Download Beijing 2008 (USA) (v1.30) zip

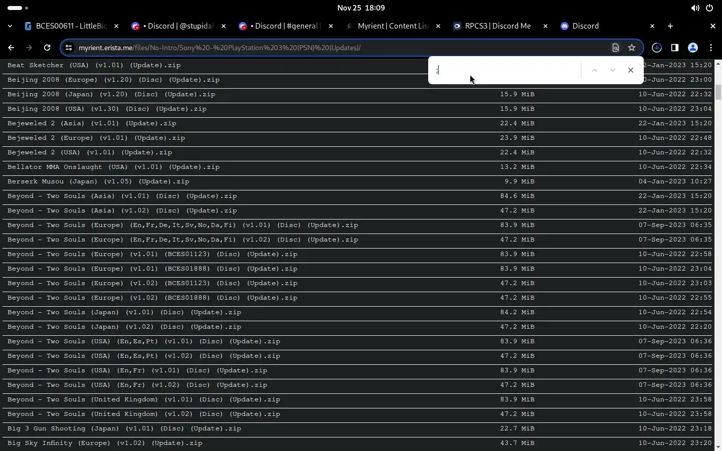pyautogui.click(x=107, y=109)
